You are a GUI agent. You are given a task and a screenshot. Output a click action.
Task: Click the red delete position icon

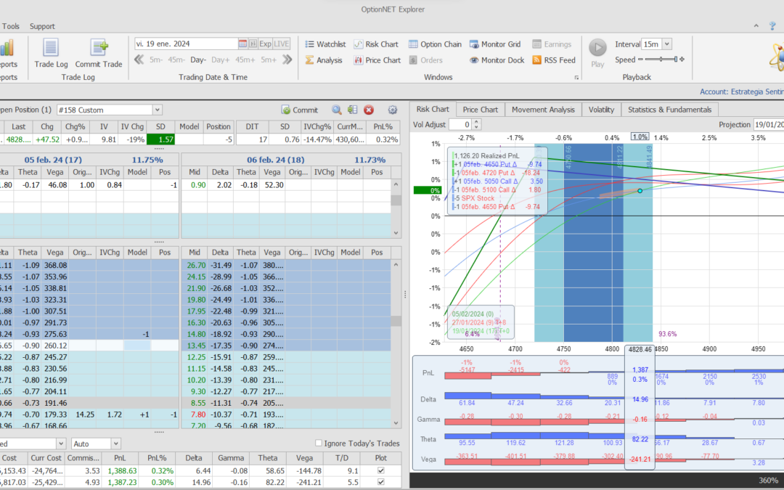369,110
